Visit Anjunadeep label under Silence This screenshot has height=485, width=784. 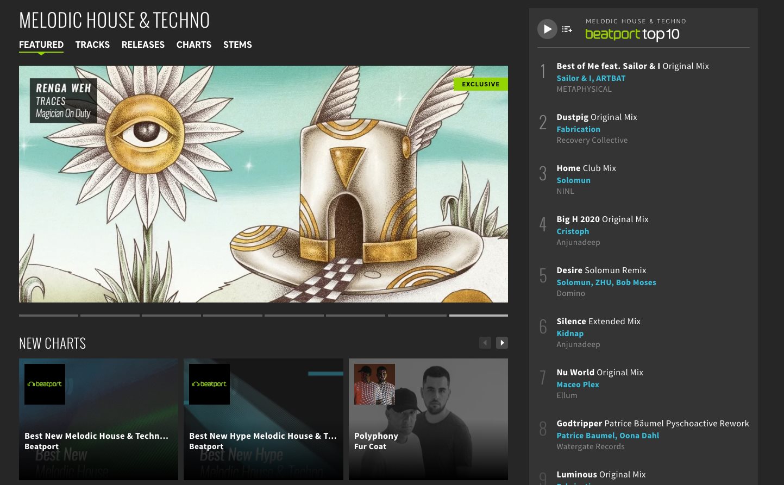pyautogui.click(x=579, y=344)
